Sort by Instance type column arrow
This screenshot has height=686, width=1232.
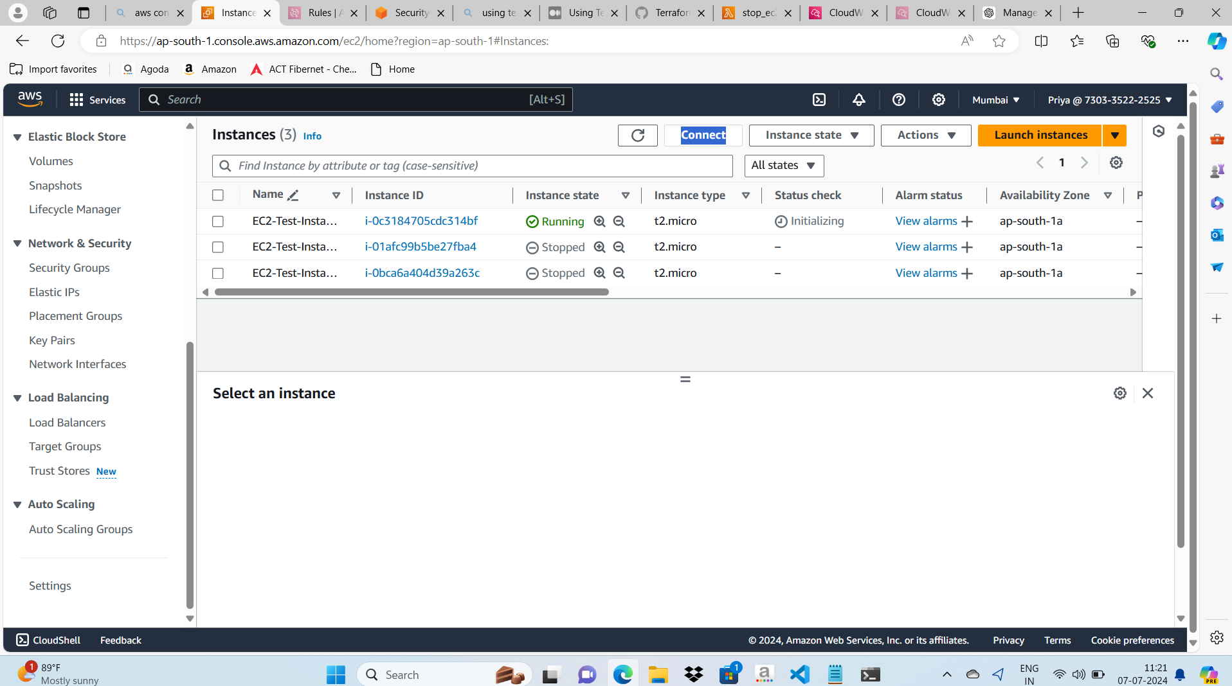(x=746, y=195)
